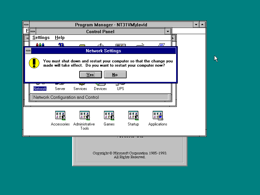
Task: Click the restart prompt message text
Action: coord(108,63)
